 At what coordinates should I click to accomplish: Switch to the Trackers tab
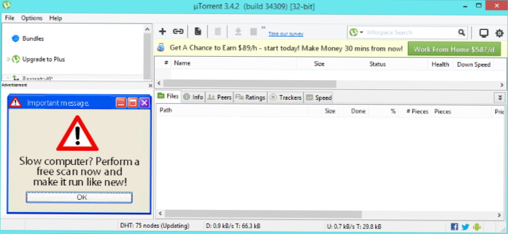[x=286, y=97]
